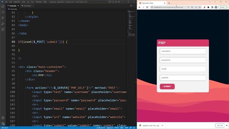
Task: Open the editor More Actions ellipsis
Action: [x=134, y=6]
